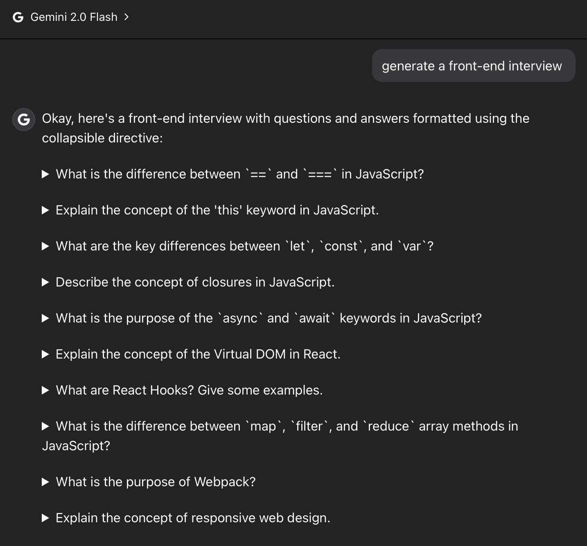The image size is (587, 546).
Task: Click the Google G logo in header
Action: click(x=18, y=17)
